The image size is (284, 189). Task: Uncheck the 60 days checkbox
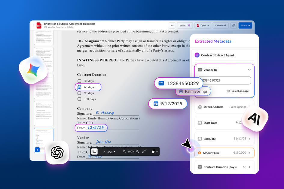[x=79, y=87]
